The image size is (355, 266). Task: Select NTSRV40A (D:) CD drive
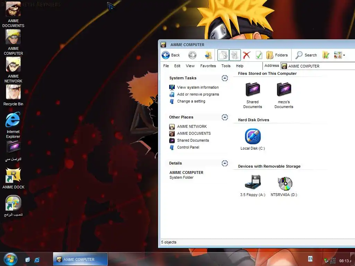pyautogui.click(x=284, y=187)
